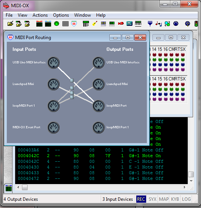
Task: Open the red-topped input monitor toolbar icon
Action: coord(39,24)
